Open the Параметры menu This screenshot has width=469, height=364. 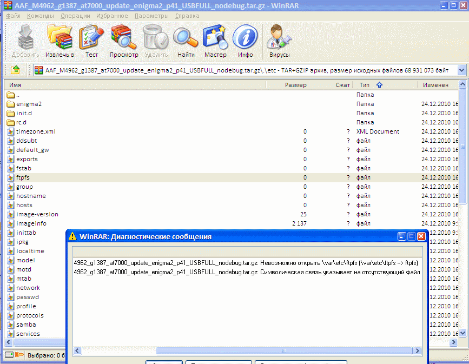[151, 16]
